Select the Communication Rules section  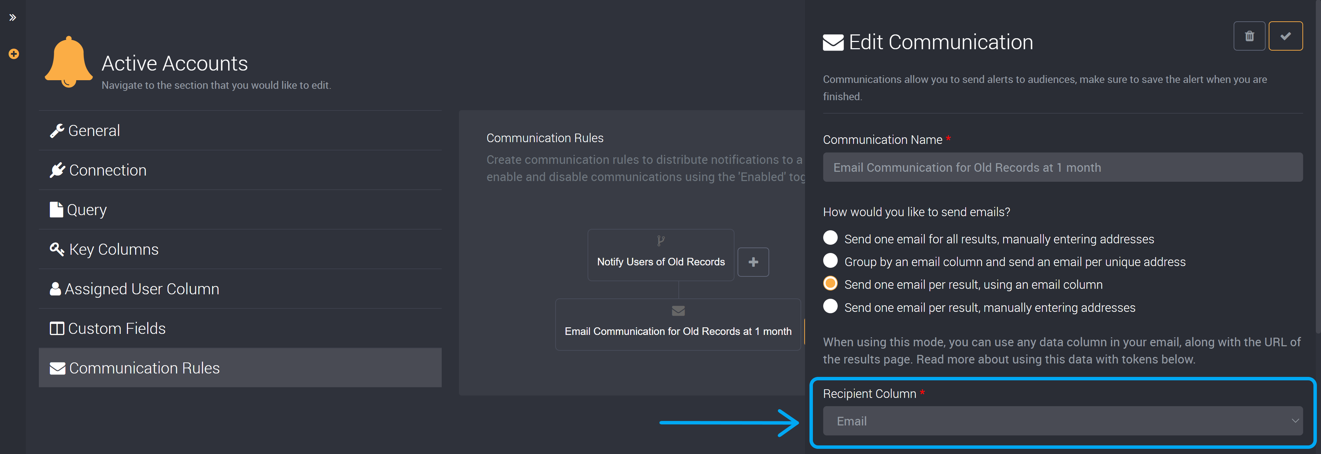coord(240,367)
